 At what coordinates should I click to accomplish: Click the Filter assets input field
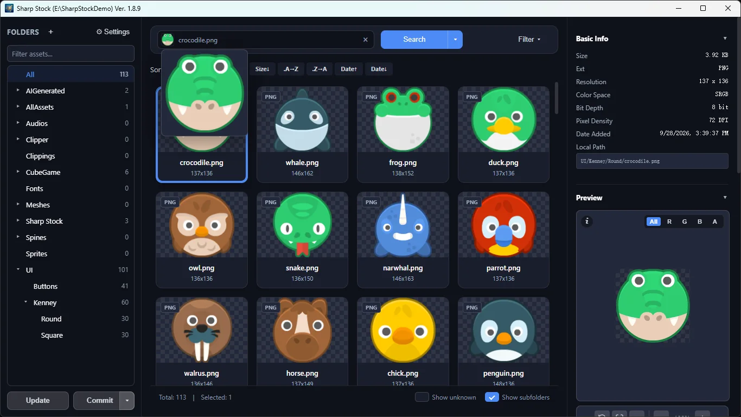point(71,54)
